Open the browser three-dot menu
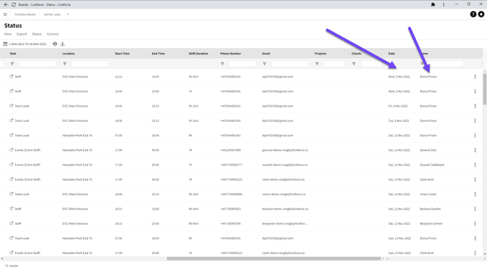Image resolution: width=487 pixels, height=270 pixels. 443,4
